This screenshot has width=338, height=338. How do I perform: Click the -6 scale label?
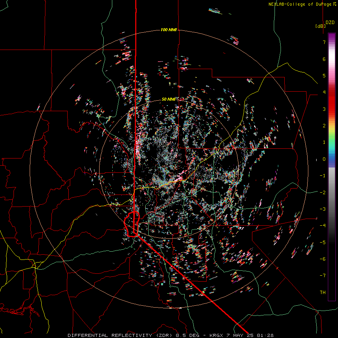(323, 259)
